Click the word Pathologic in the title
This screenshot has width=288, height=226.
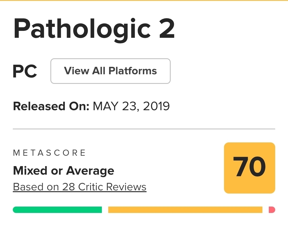(x=82, y=29)
